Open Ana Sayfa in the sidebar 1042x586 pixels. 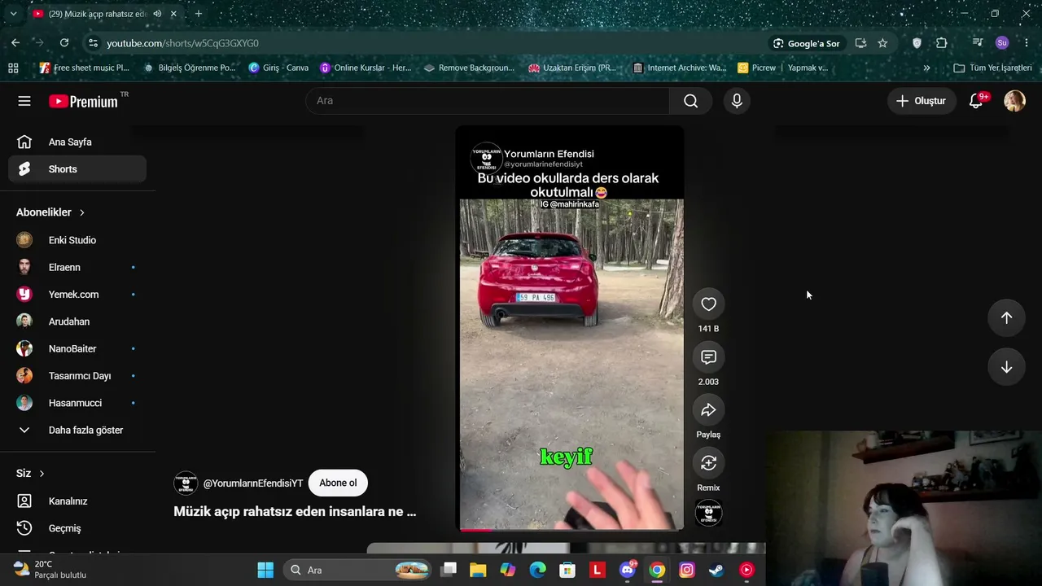[77, 142]
